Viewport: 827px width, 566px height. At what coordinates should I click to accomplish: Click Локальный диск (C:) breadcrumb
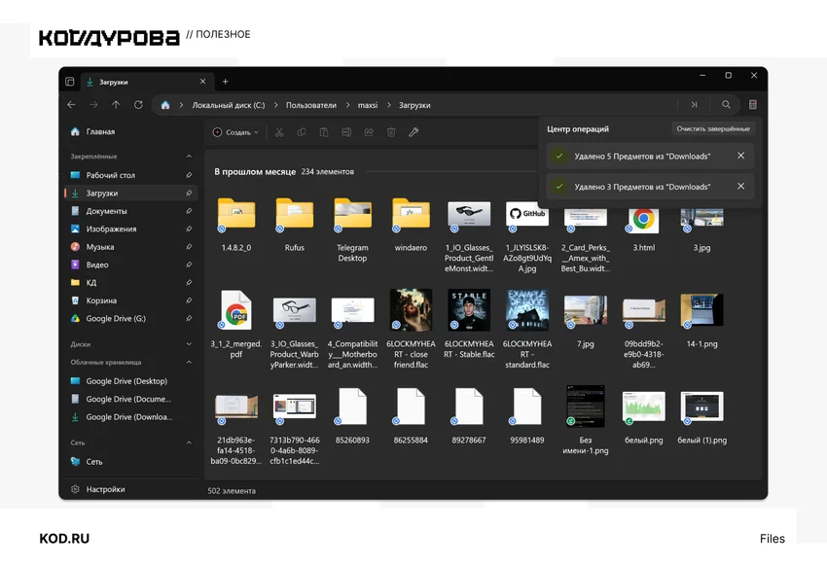pos(229,105)
